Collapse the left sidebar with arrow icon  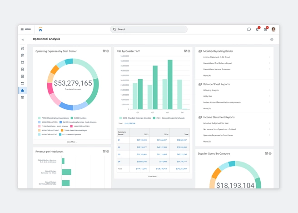tap(22, 40)
